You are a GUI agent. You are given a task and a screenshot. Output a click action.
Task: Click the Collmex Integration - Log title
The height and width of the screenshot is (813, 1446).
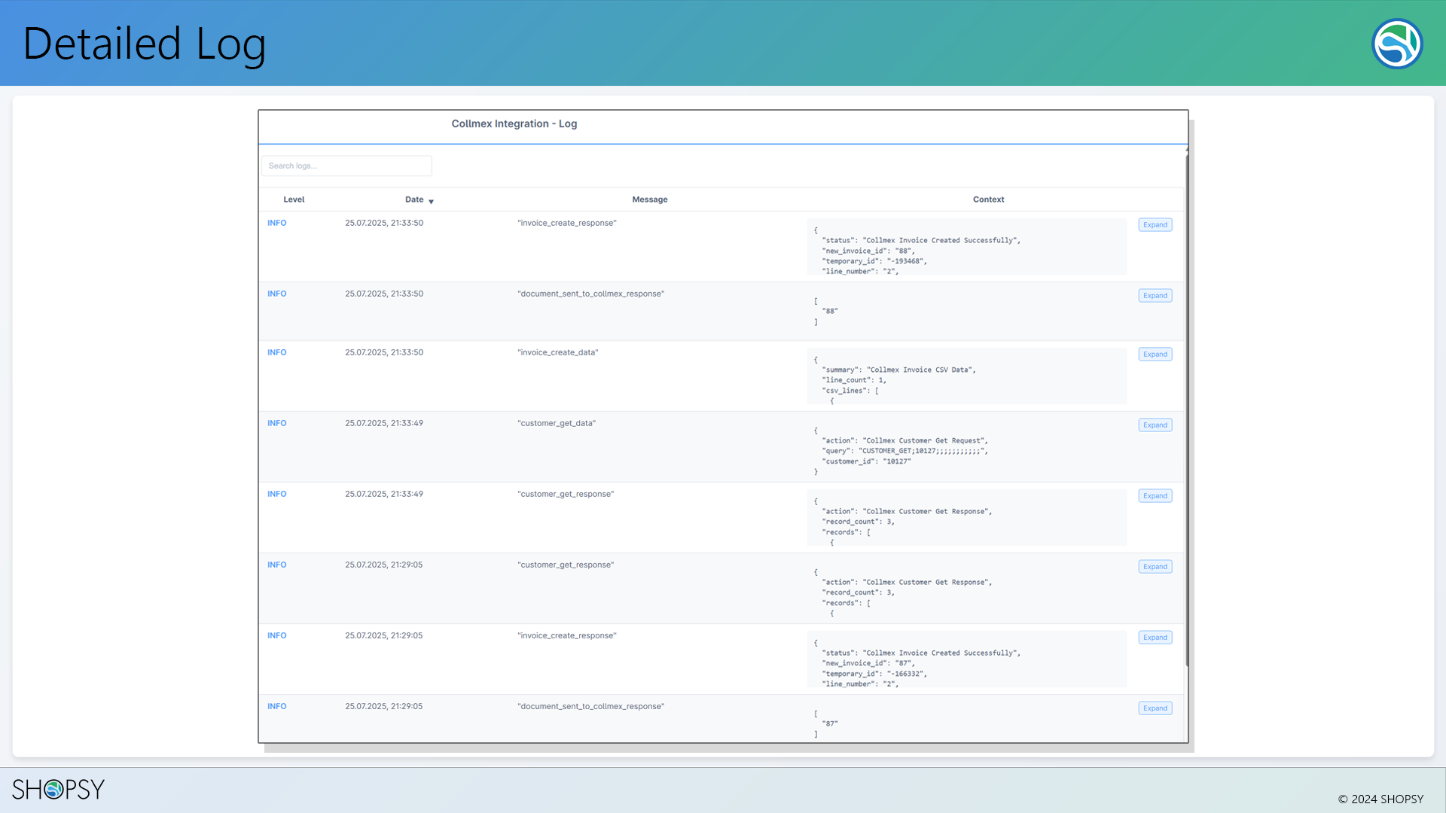[514, 123]
